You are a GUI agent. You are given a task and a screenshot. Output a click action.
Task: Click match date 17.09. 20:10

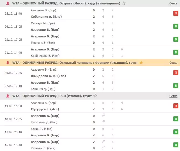(x=13, y=132)
